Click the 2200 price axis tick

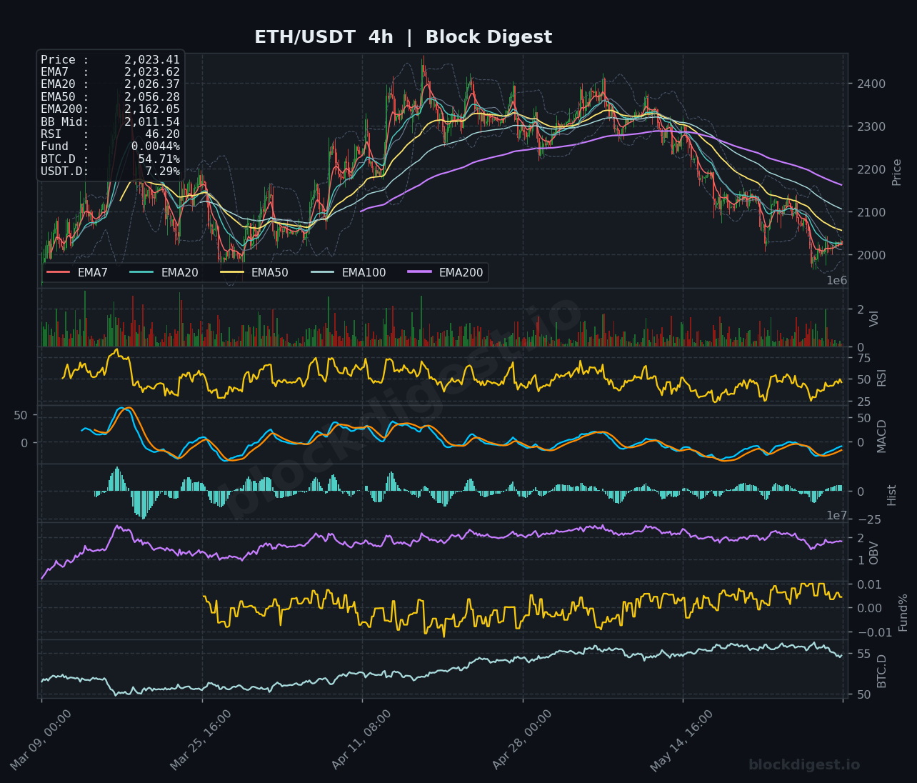click(871, 170)
